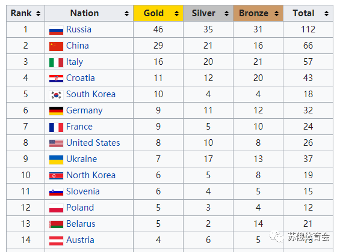This screenshot has width=340, height=252.
Task: Sort by Total column sort arrows
Action: 326,13
